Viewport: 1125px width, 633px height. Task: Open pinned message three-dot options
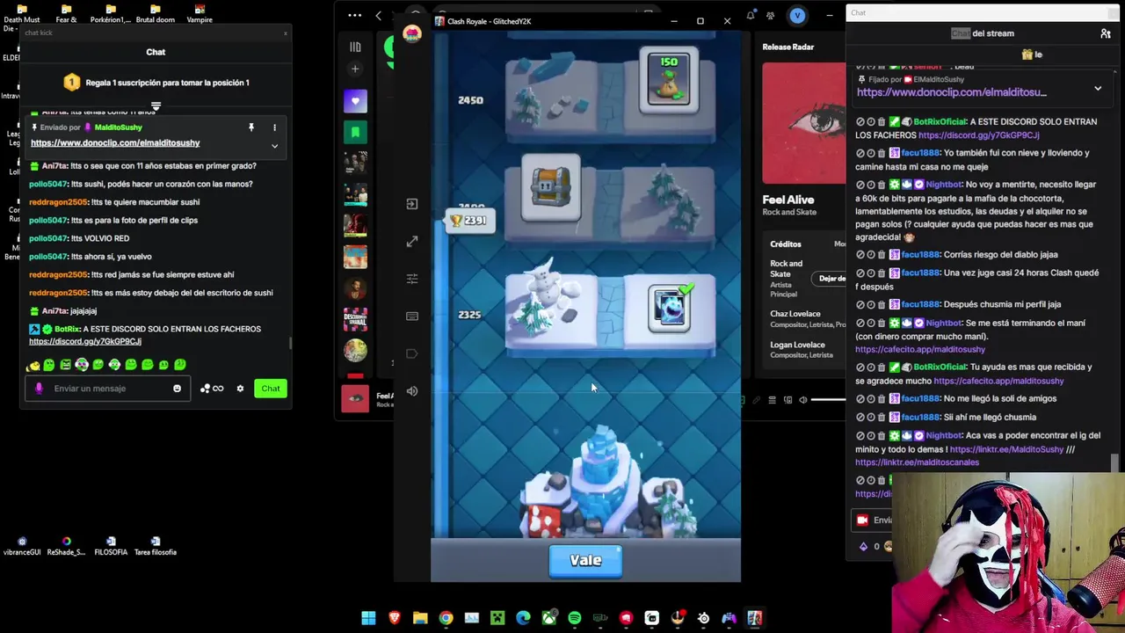(x=274, y=127)
